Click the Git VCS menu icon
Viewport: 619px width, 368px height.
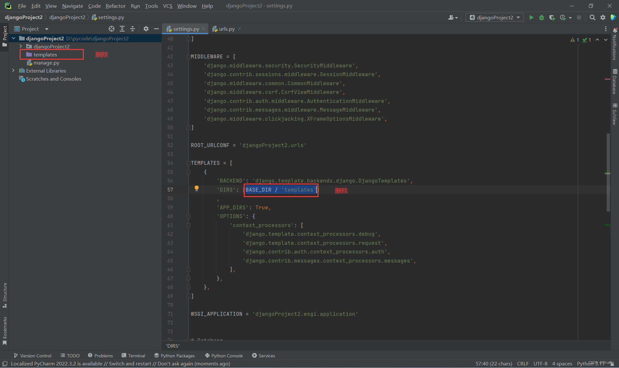[168, 6]
